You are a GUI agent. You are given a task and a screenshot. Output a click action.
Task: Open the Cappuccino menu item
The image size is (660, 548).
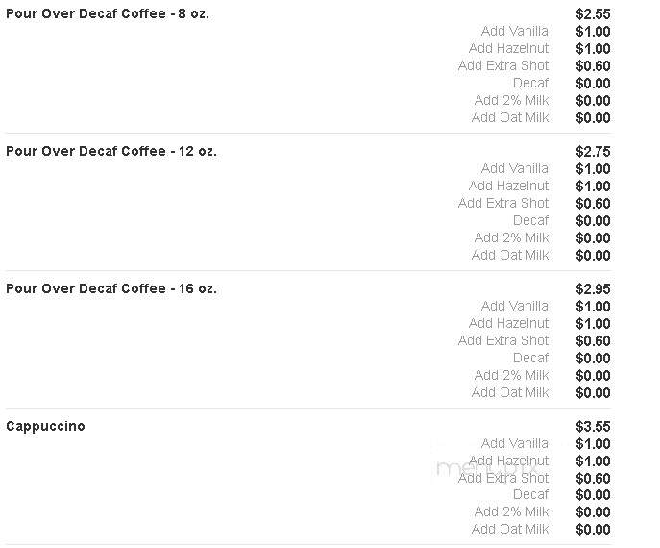point(45,426)
